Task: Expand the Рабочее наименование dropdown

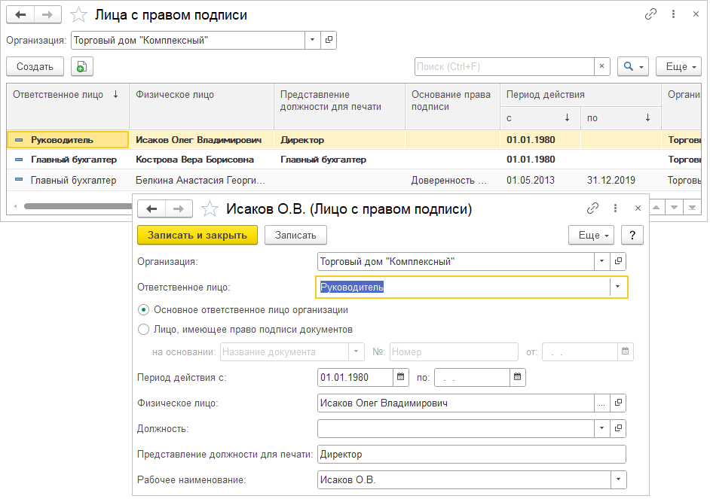Action: (618, 479)
